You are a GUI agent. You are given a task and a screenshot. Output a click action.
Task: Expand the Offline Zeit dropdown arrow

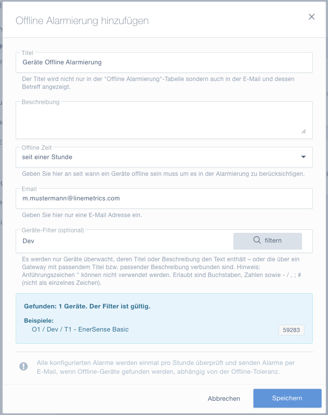click(x=303, y=157)
